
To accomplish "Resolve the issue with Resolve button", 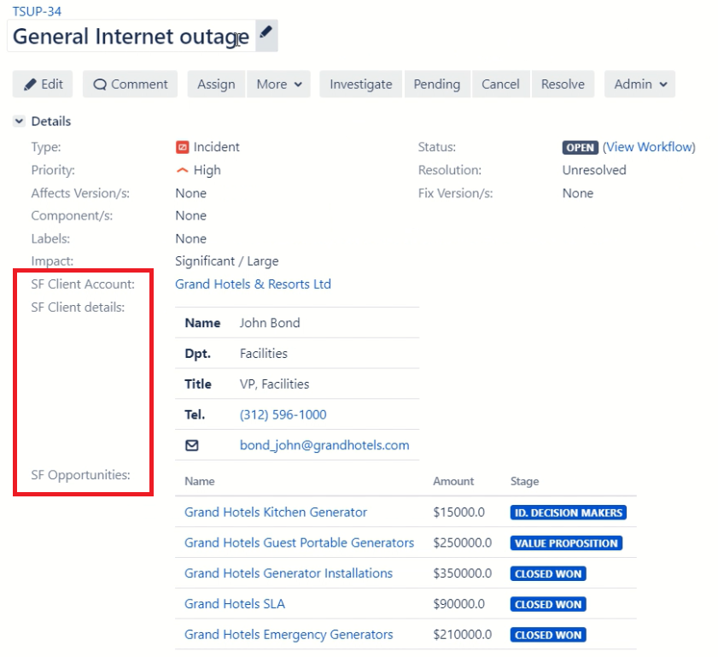I will [563, 85].
